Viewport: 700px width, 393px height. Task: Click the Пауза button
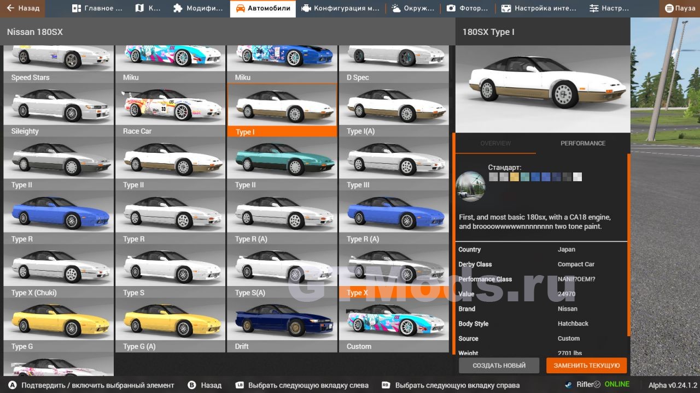680,8
